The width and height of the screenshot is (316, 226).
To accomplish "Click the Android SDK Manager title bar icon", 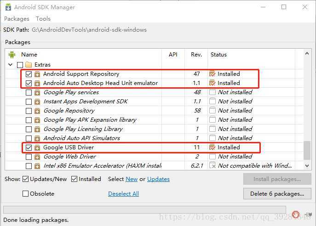I will (x=8, y=7).
